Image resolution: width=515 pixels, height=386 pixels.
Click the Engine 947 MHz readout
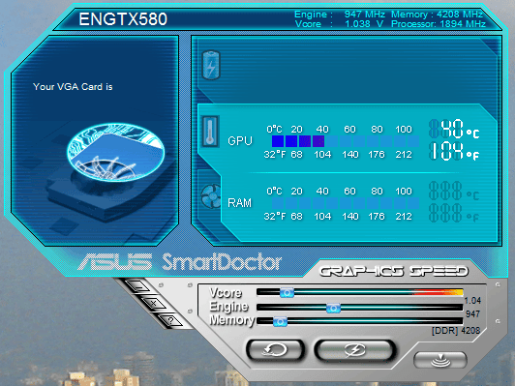click(340, 15)
